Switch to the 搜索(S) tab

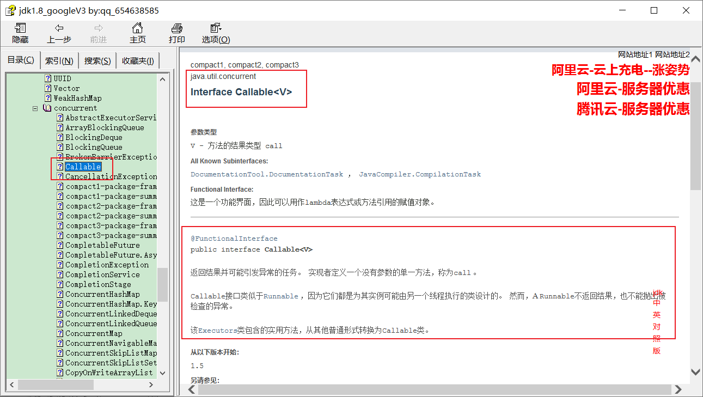click(97, 61)
